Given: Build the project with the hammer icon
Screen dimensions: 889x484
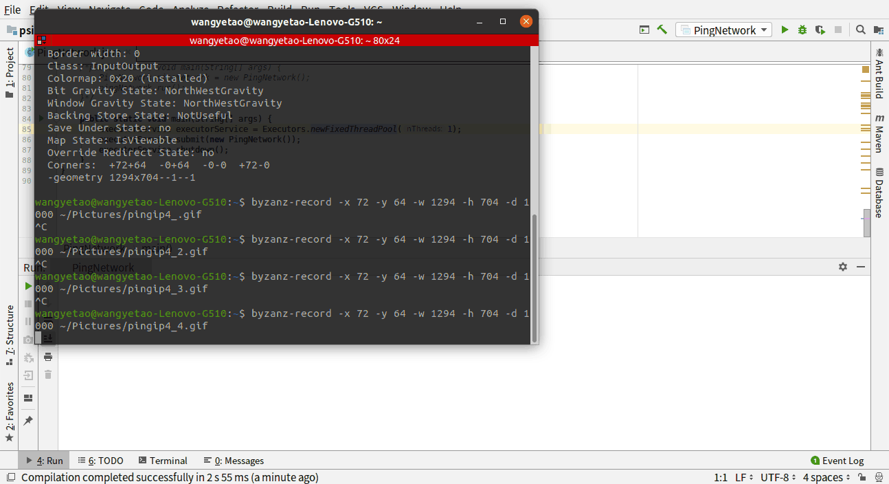Looking at the screenshot, I should click(662, 30).
